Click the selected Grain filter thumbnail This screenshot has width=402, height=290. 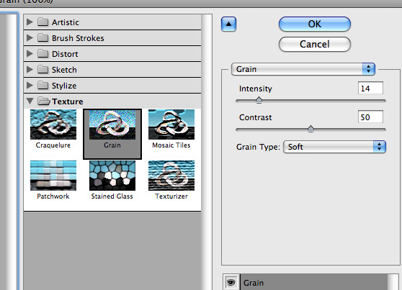tap(112, 124)
